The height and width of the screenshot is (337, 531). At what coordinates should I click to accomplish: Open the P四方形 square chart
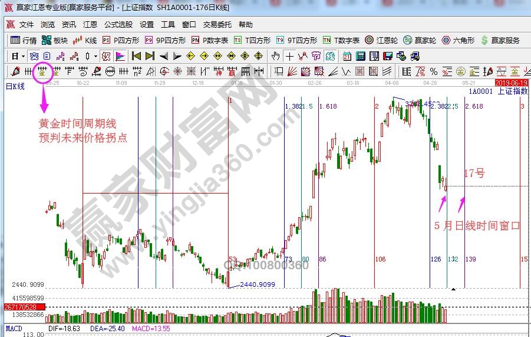121,41
